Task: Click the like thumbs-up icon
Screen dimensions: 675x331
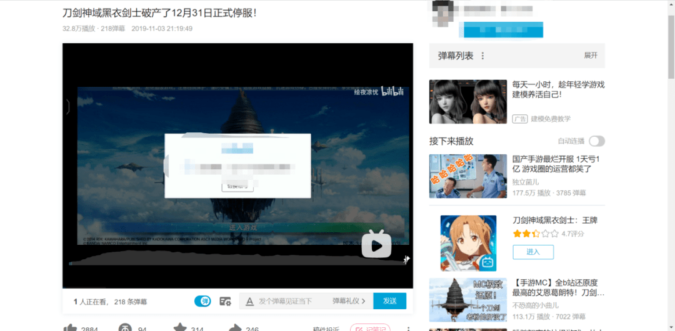Action: point(71,328)
